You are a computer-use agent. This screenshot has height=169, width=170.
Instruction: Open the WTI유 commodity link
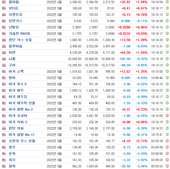click(x=13, y=8)
